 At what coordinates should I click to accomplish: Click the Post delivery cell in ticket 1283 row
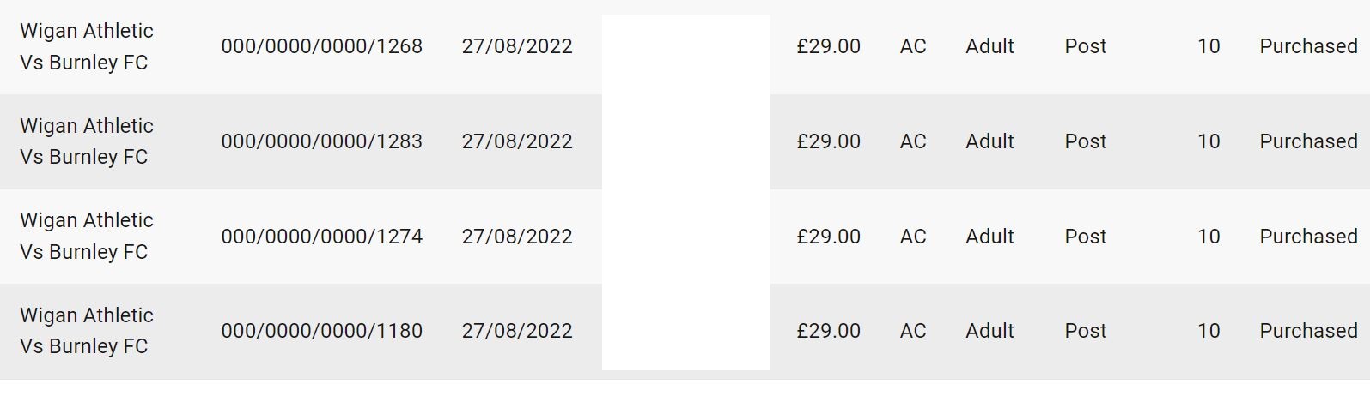point(1086,141)
